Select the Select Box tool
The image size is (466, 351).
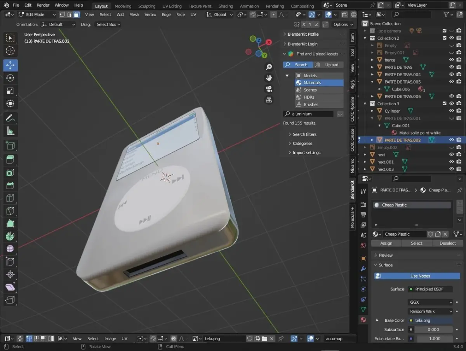coord(10,38)
